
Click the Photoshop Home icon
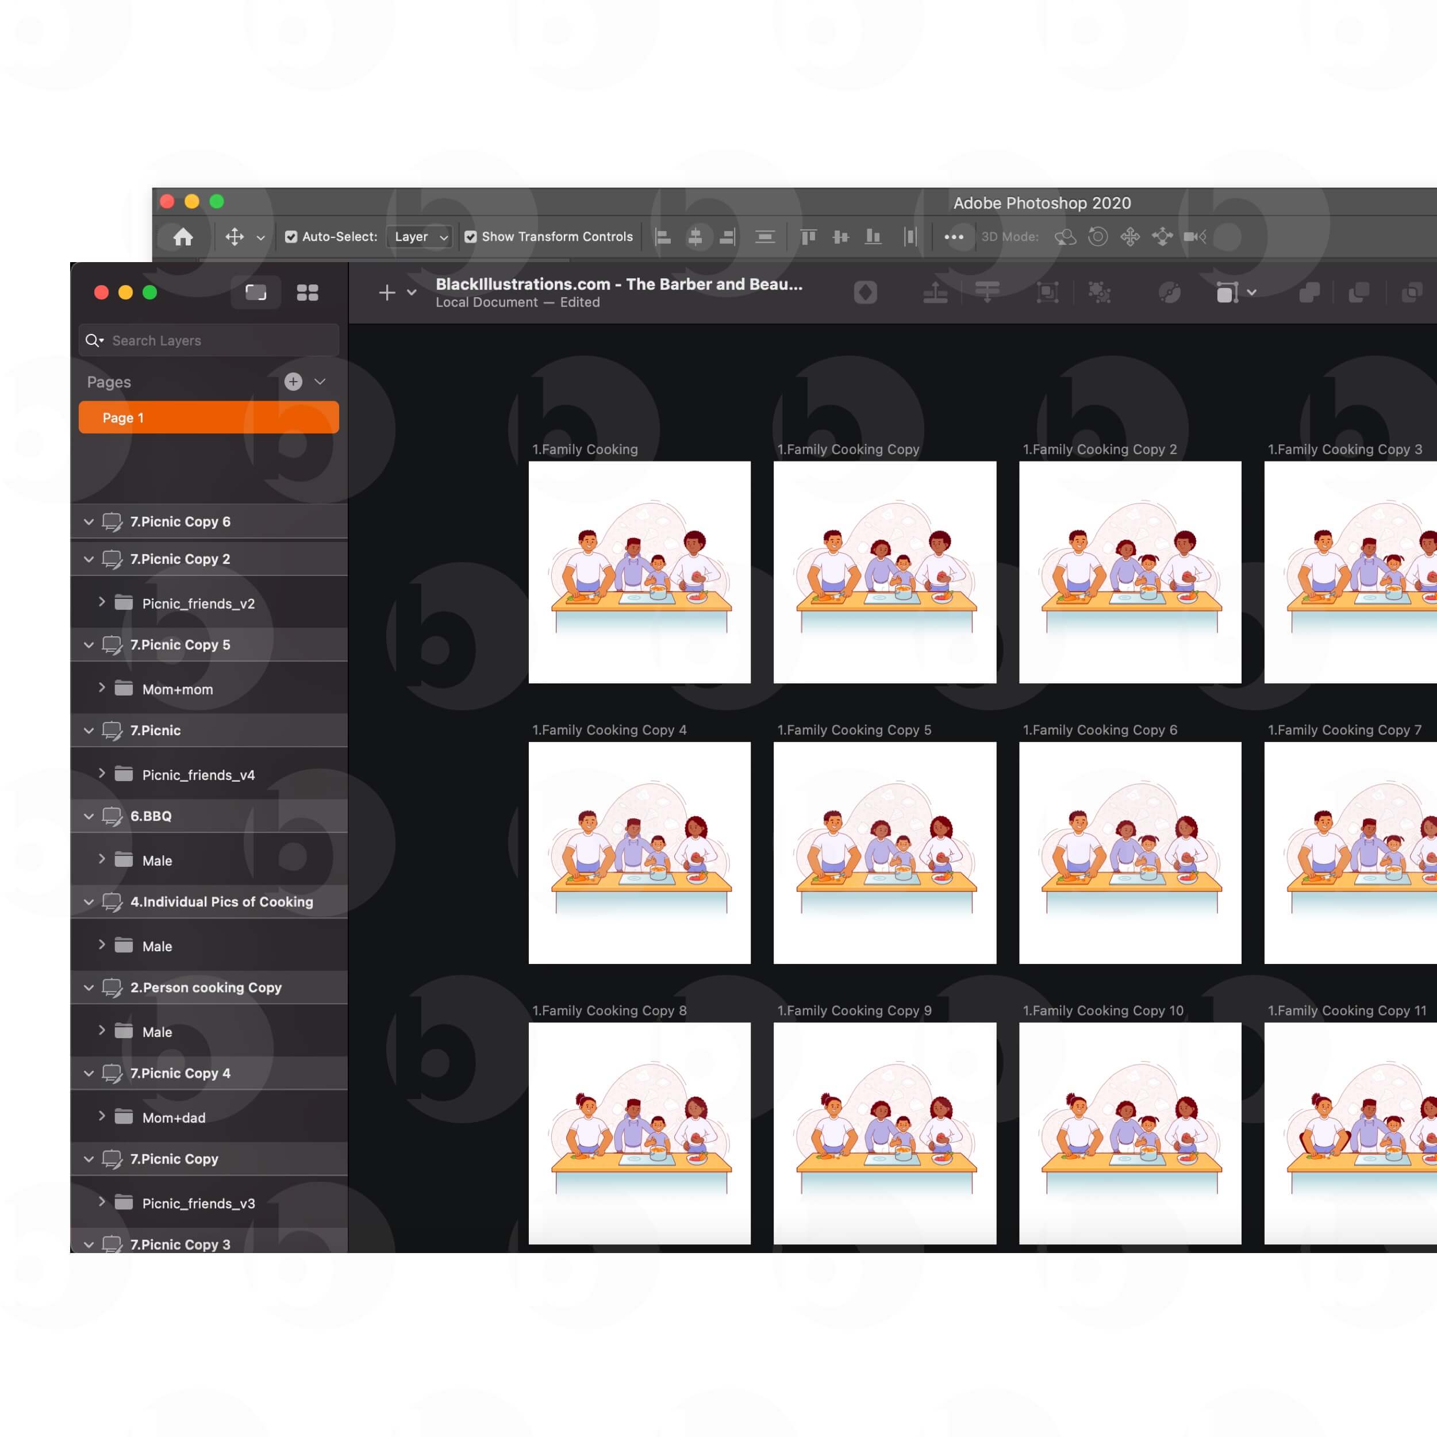(183, 236)
